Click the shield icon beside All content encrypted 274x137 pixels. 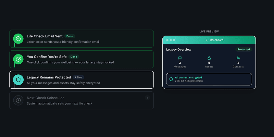(x=171, y=79)
